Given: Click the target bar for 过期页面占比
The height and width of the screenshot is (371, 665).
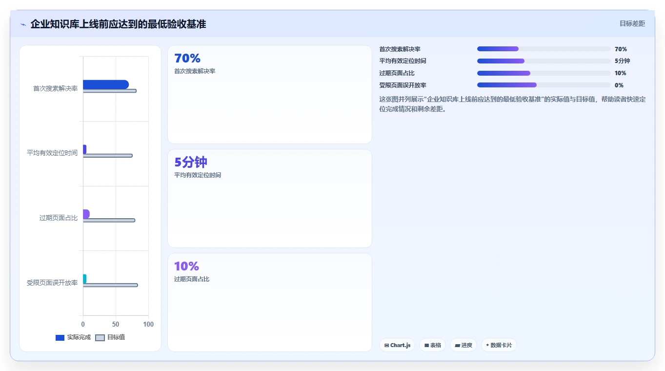Looking at the screenshot, I should pos(109,221).
